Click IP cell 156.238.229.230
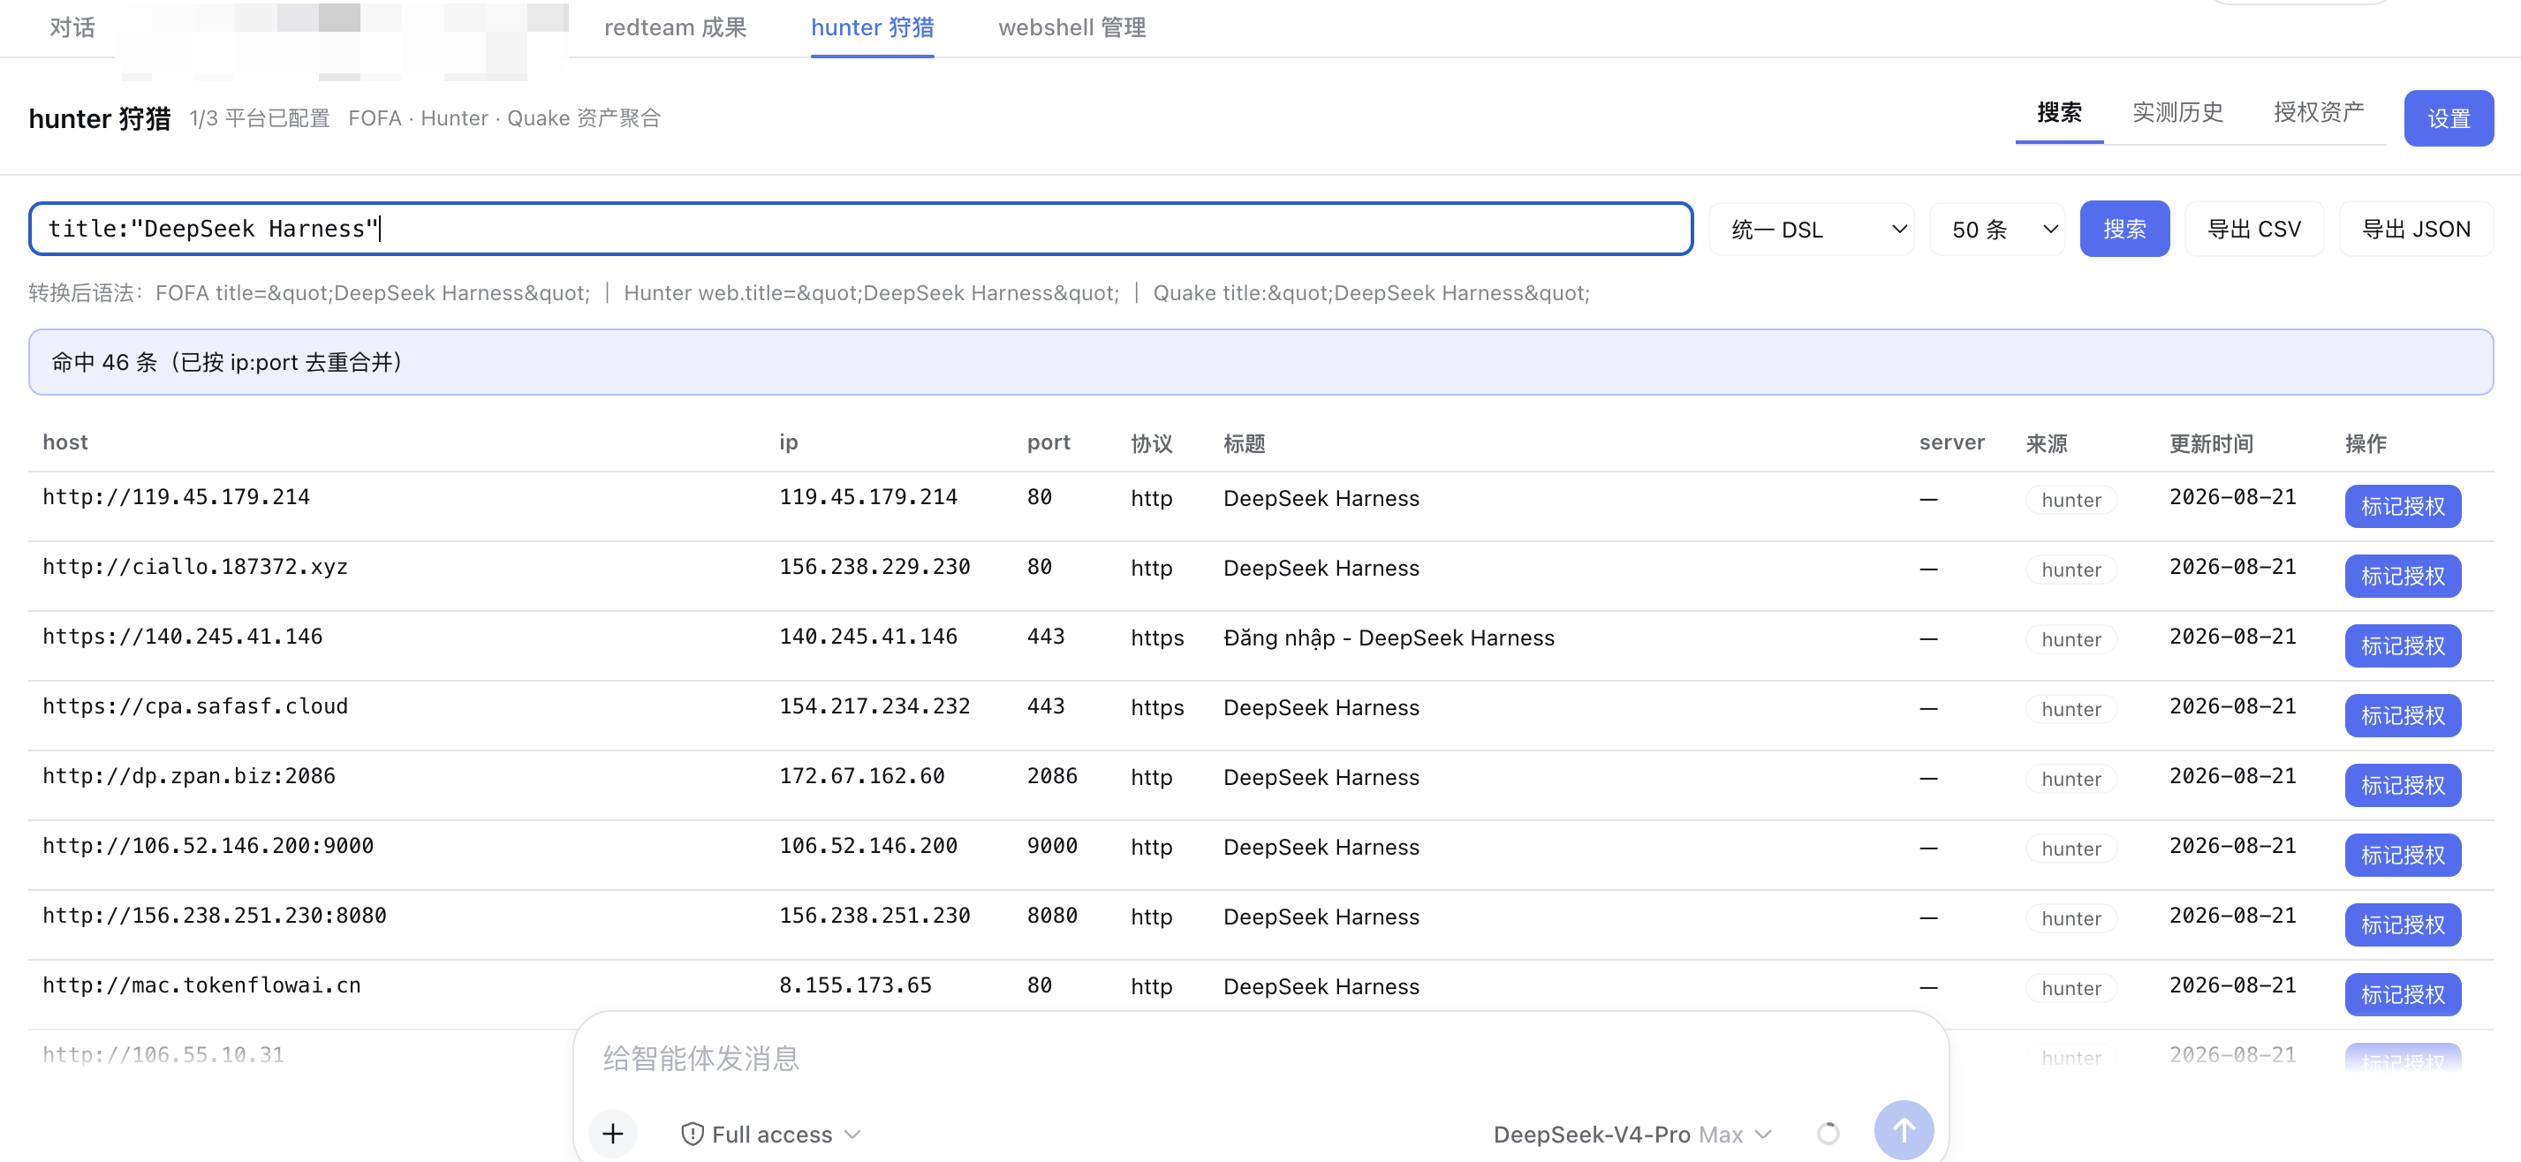Screen dimensions: 2521x1162 coord(874,567)
